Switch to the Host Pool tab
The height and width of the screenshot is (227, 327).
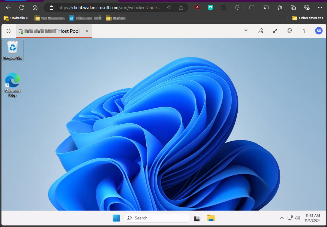point(53,31)
